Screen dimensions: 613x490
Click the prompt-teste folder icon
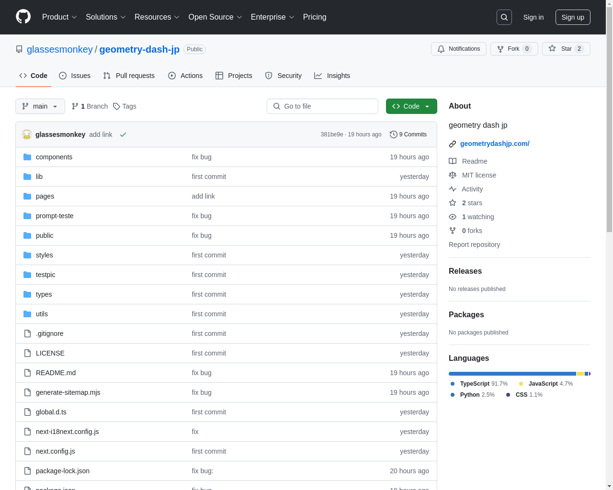27,216
